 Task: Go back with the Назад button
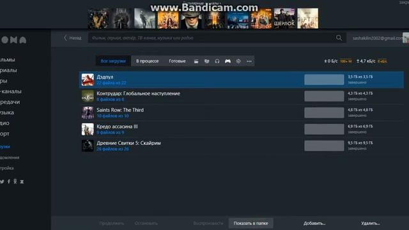point(72,38)
